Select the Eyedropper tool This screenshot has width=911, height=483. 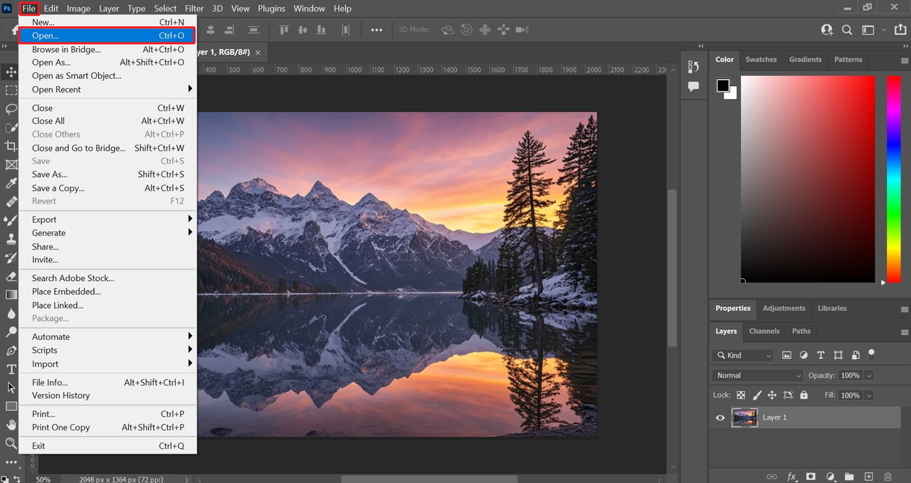[x=11, y=184]
